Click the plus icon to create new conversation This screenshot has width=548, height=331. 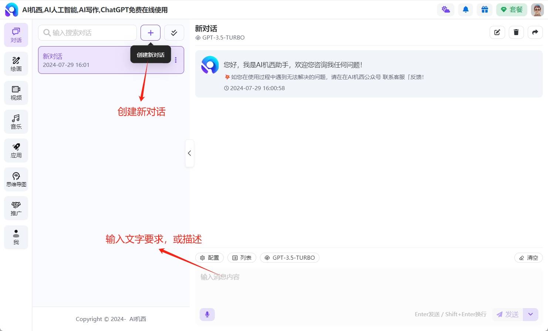[150, 33]
